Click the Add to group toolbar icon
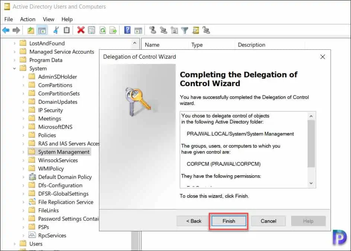351x251 pixels. pyautogui.click(x=206, y=30)
